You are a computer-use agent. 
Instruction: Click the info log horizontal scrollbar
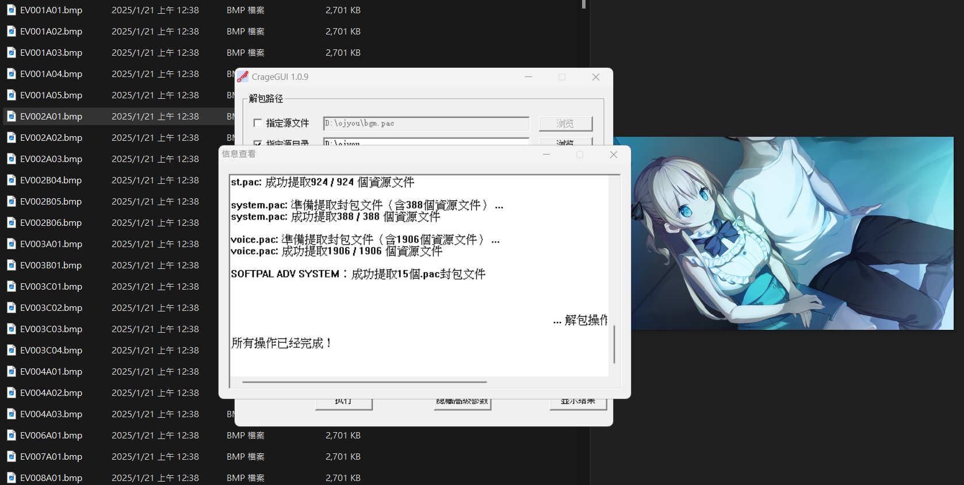(364, 382)
